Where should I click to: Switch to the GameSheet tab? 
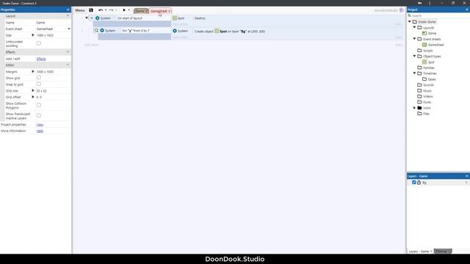coord(159,11)
